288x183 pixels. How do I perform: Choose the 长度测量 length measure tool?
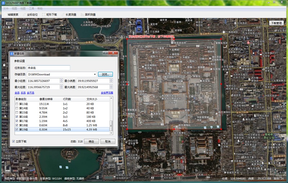pos(69,15)
